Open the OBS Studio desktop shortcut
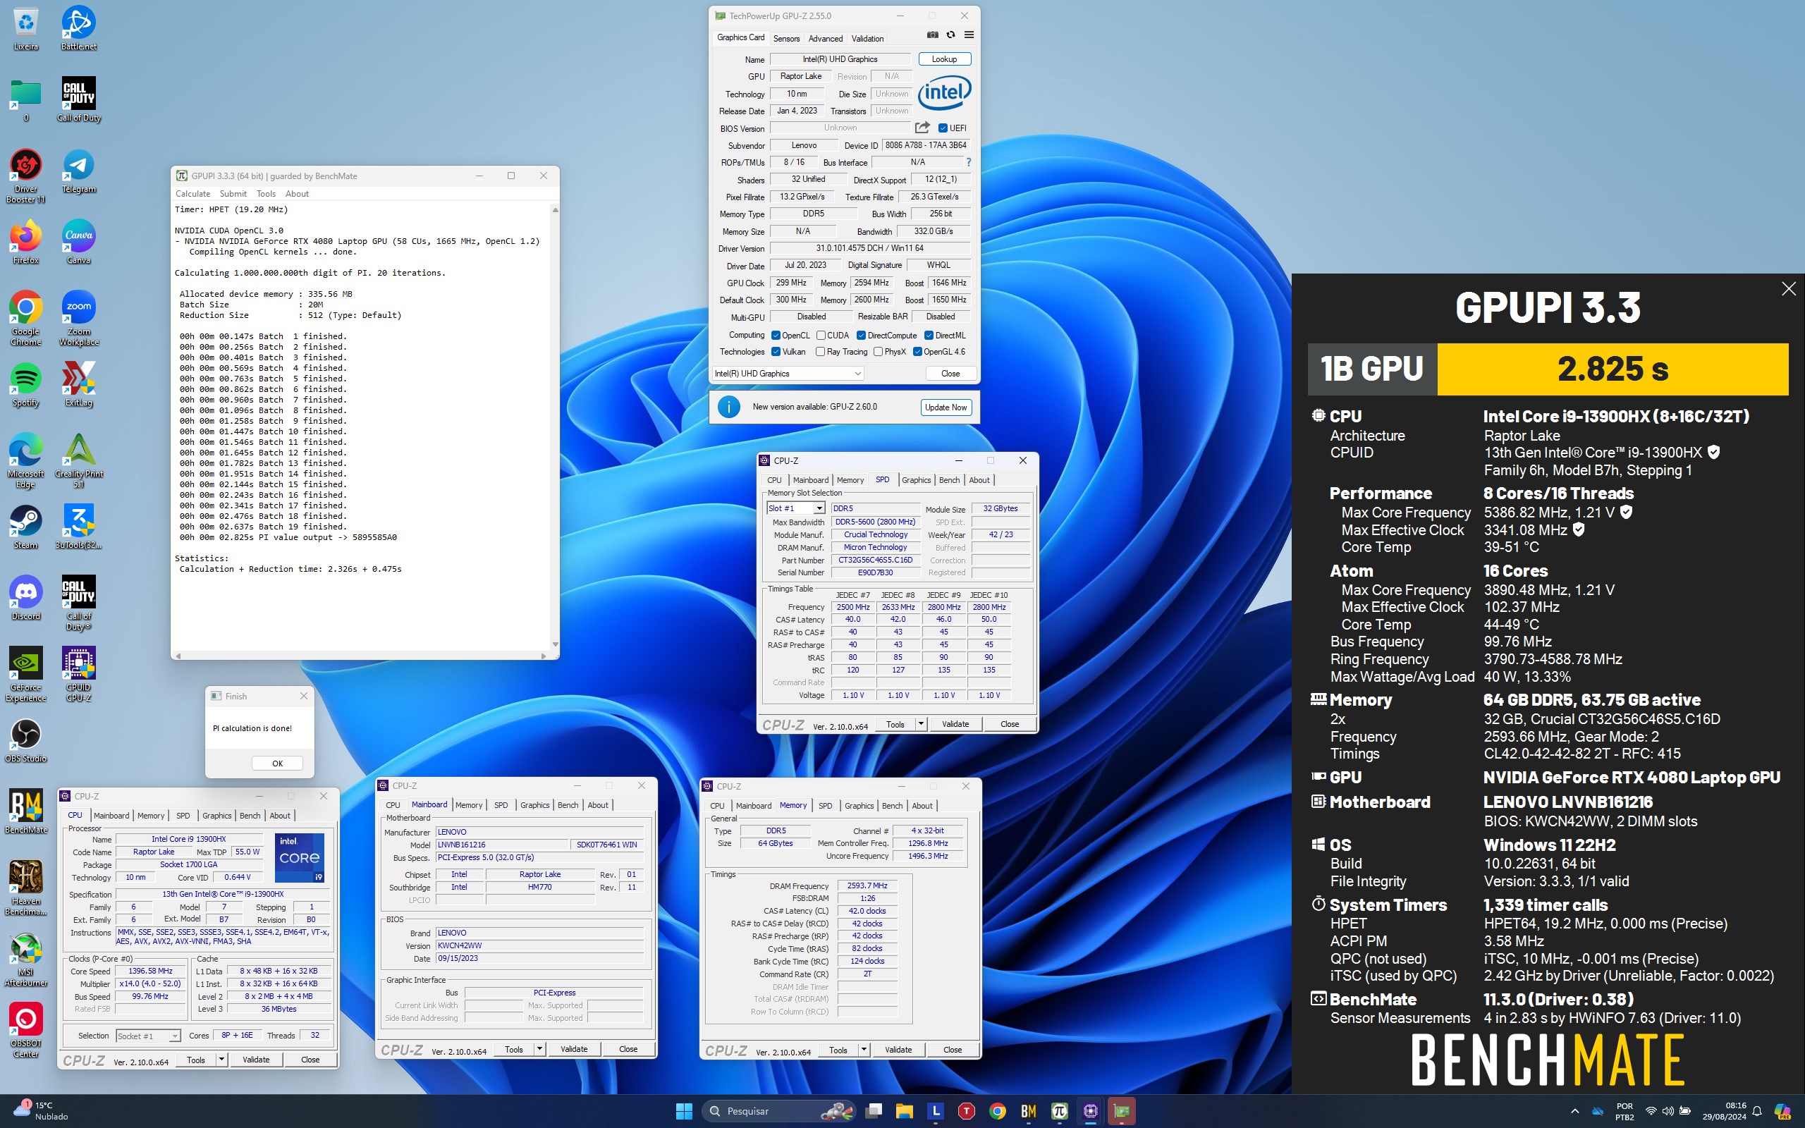Image resolution: width=1805 pixels, height=1128 pixels. pyautogui.click(x=25, y=740)
